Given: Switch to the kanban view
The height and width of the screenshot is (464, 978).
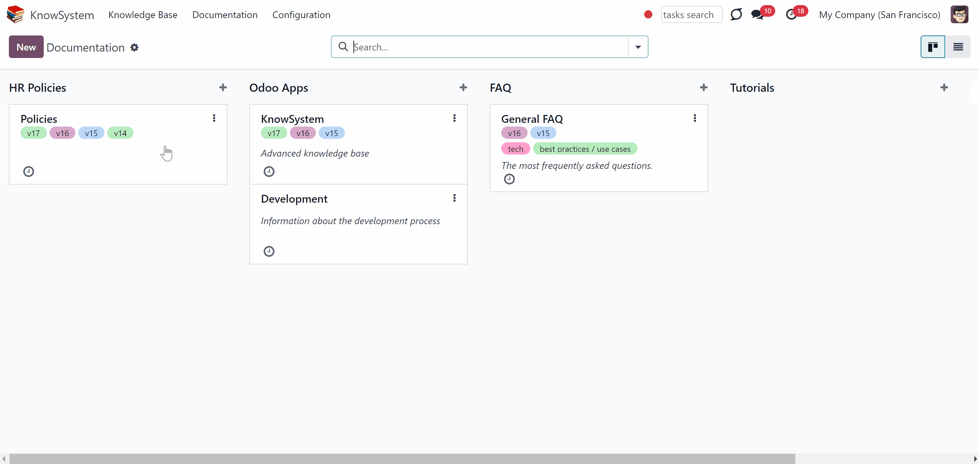Looking at the screenshot, I should 933,47.
